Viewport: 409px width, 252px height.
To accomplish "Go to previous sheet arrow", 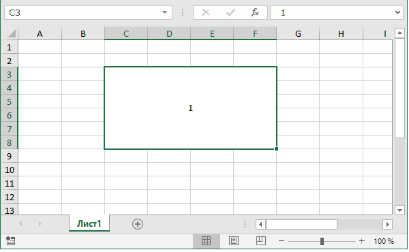I will click(20, 224).
